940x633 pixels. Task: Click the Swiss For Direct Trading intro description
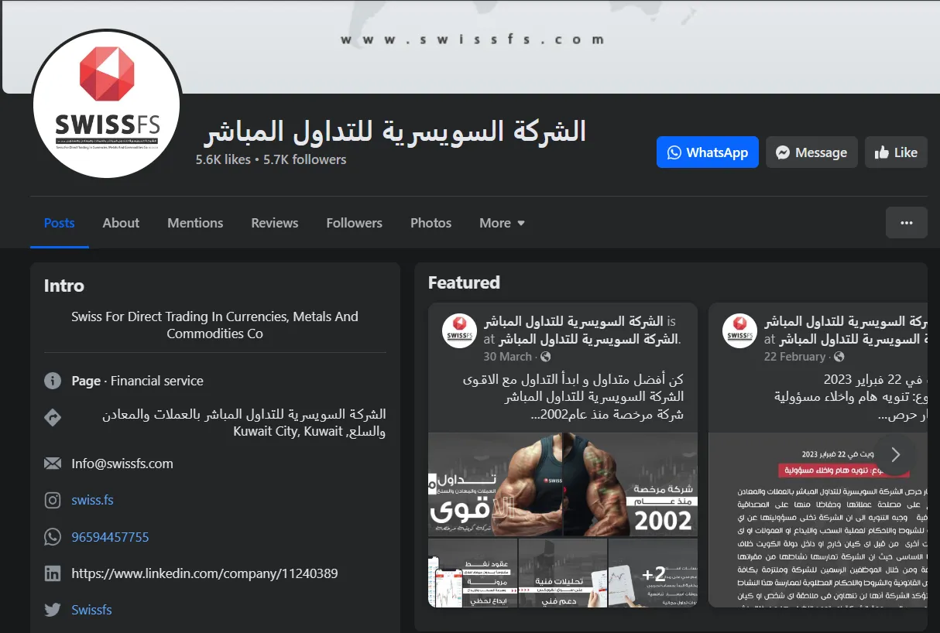click(214, 325)
